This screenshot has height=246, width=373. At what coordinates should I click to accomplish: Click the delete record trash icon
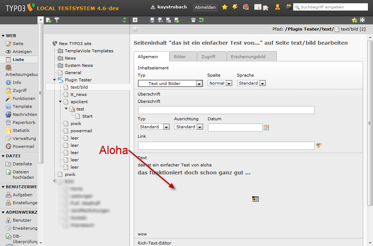coord(193,20)
